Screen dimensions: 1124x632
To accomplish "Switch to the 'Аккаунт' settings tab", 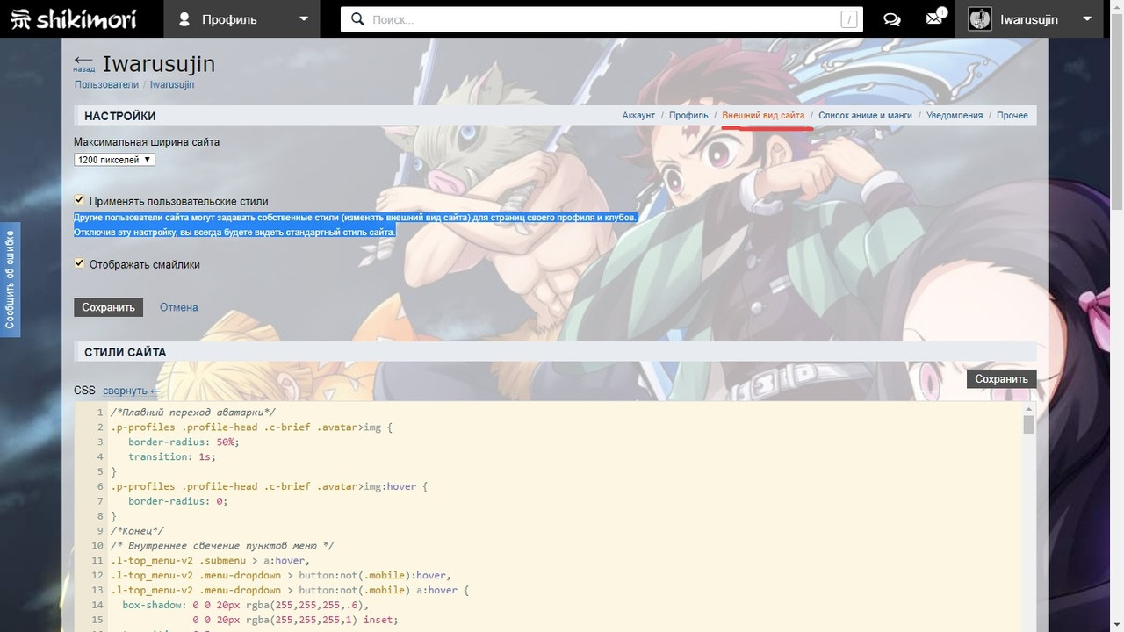I will pos(638,116).
